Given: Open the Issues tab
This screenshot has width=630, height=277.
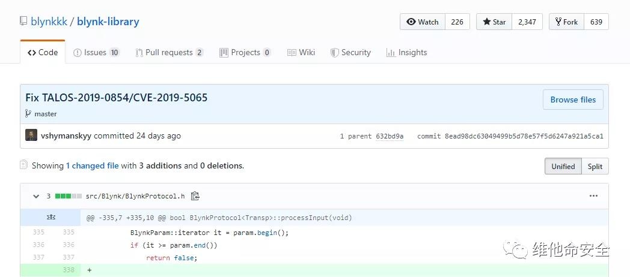Looking at the screenshot, I should tap(96, 52).
